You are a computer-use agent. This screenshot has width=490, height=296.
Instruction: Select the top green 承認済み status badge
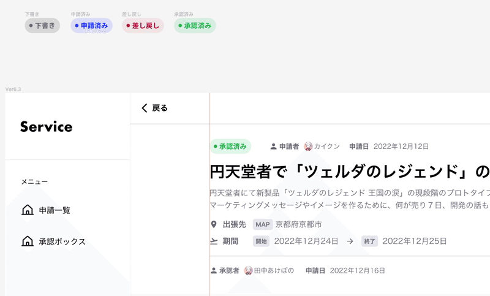coord(195,26)
